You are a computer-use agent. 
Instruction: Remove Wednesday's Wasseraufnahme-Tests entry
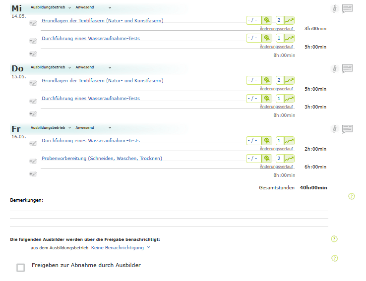pyautogui.click(x=33, y=41)
